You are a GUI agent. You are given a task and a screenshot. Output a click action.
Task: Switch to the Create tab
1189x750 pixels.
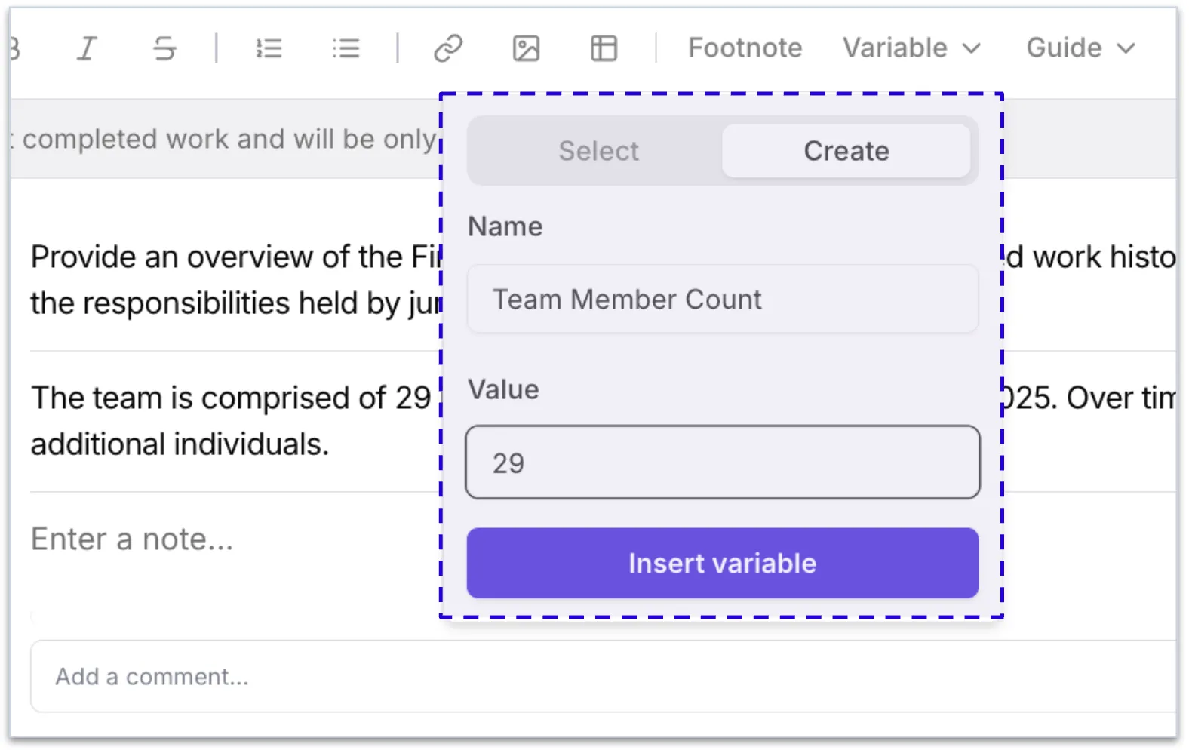click(x=846, y=151)
